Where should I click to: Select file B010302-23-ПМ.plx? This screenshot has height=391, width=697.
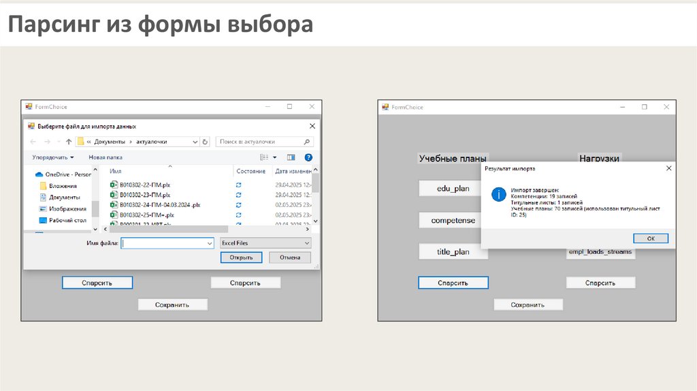pos(145,195)
